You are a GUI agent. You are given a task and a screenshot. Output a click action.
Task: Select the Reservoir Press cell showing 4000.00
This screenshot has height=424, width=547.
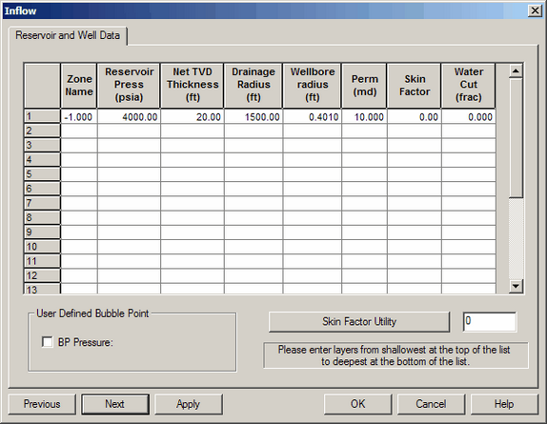[129, 116]
